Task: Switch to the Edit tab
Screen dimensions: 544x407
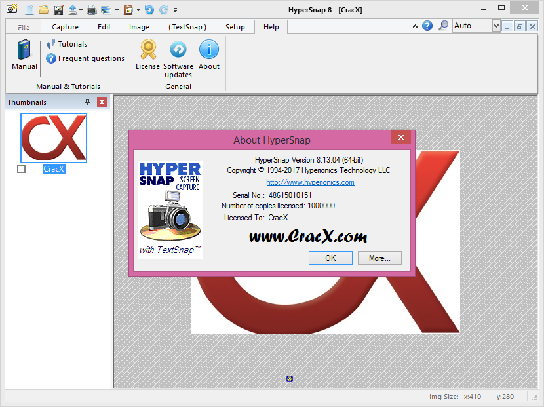Action: coord(104,27)
